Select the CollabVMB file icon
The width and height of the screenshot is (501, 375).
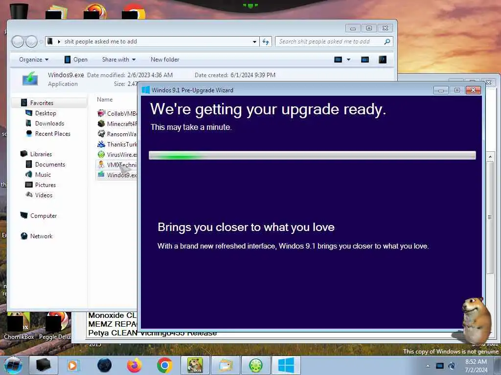101,113
